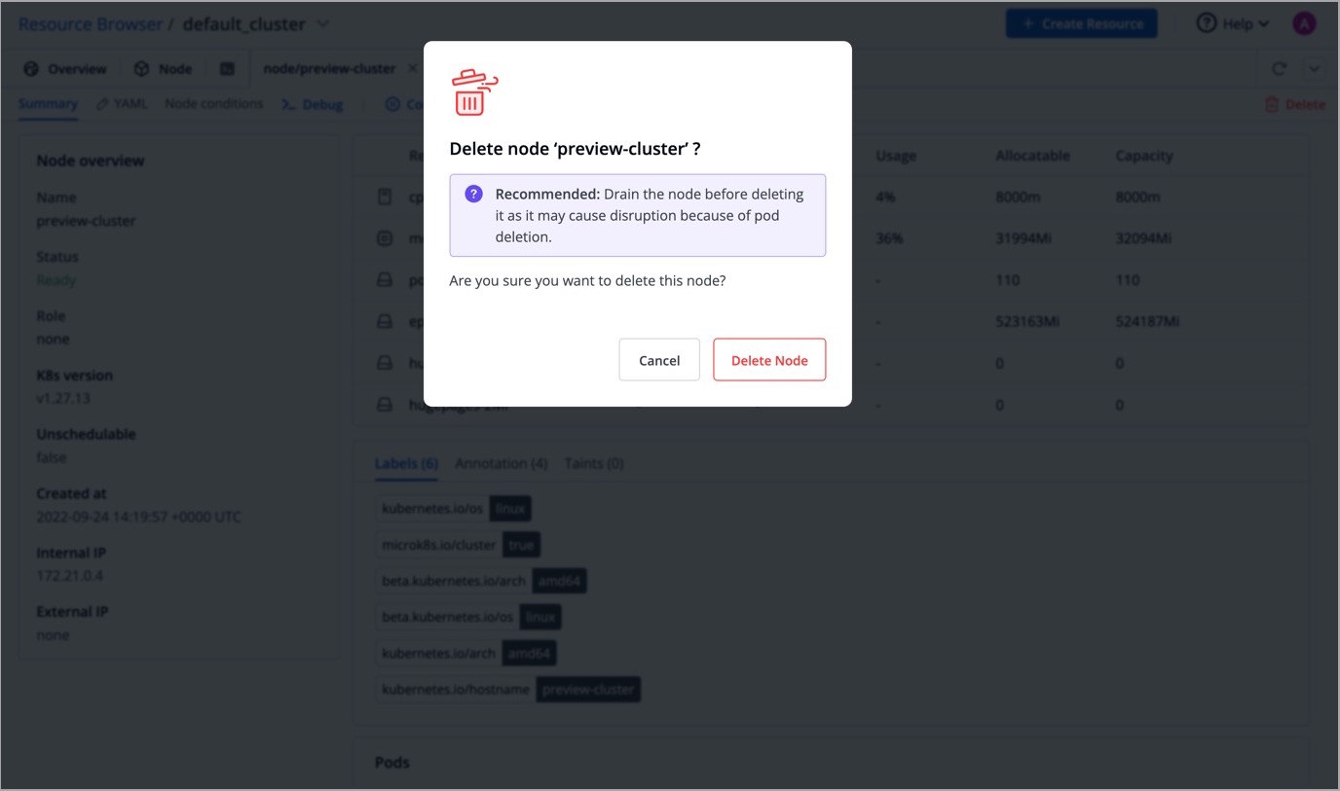Click the purple question mark recommendation icon
The width and height of the screenshot is (1340, 791).
tap(474, 194)
